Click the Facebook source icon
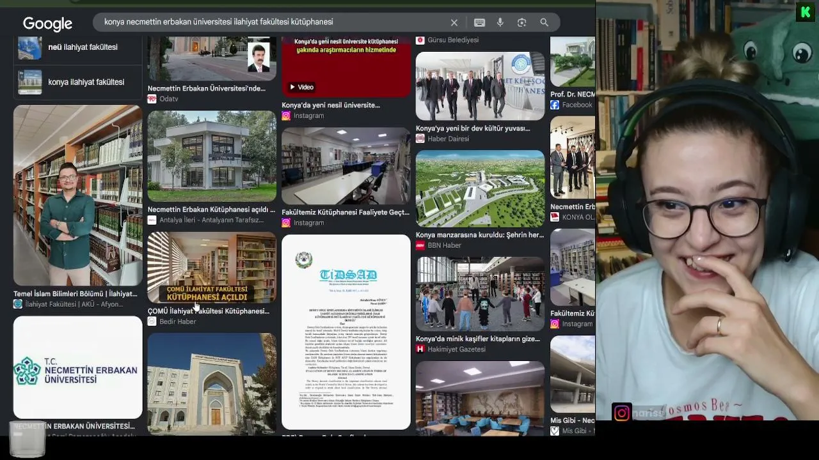819x460 pixels. click(x=555, y=105)
